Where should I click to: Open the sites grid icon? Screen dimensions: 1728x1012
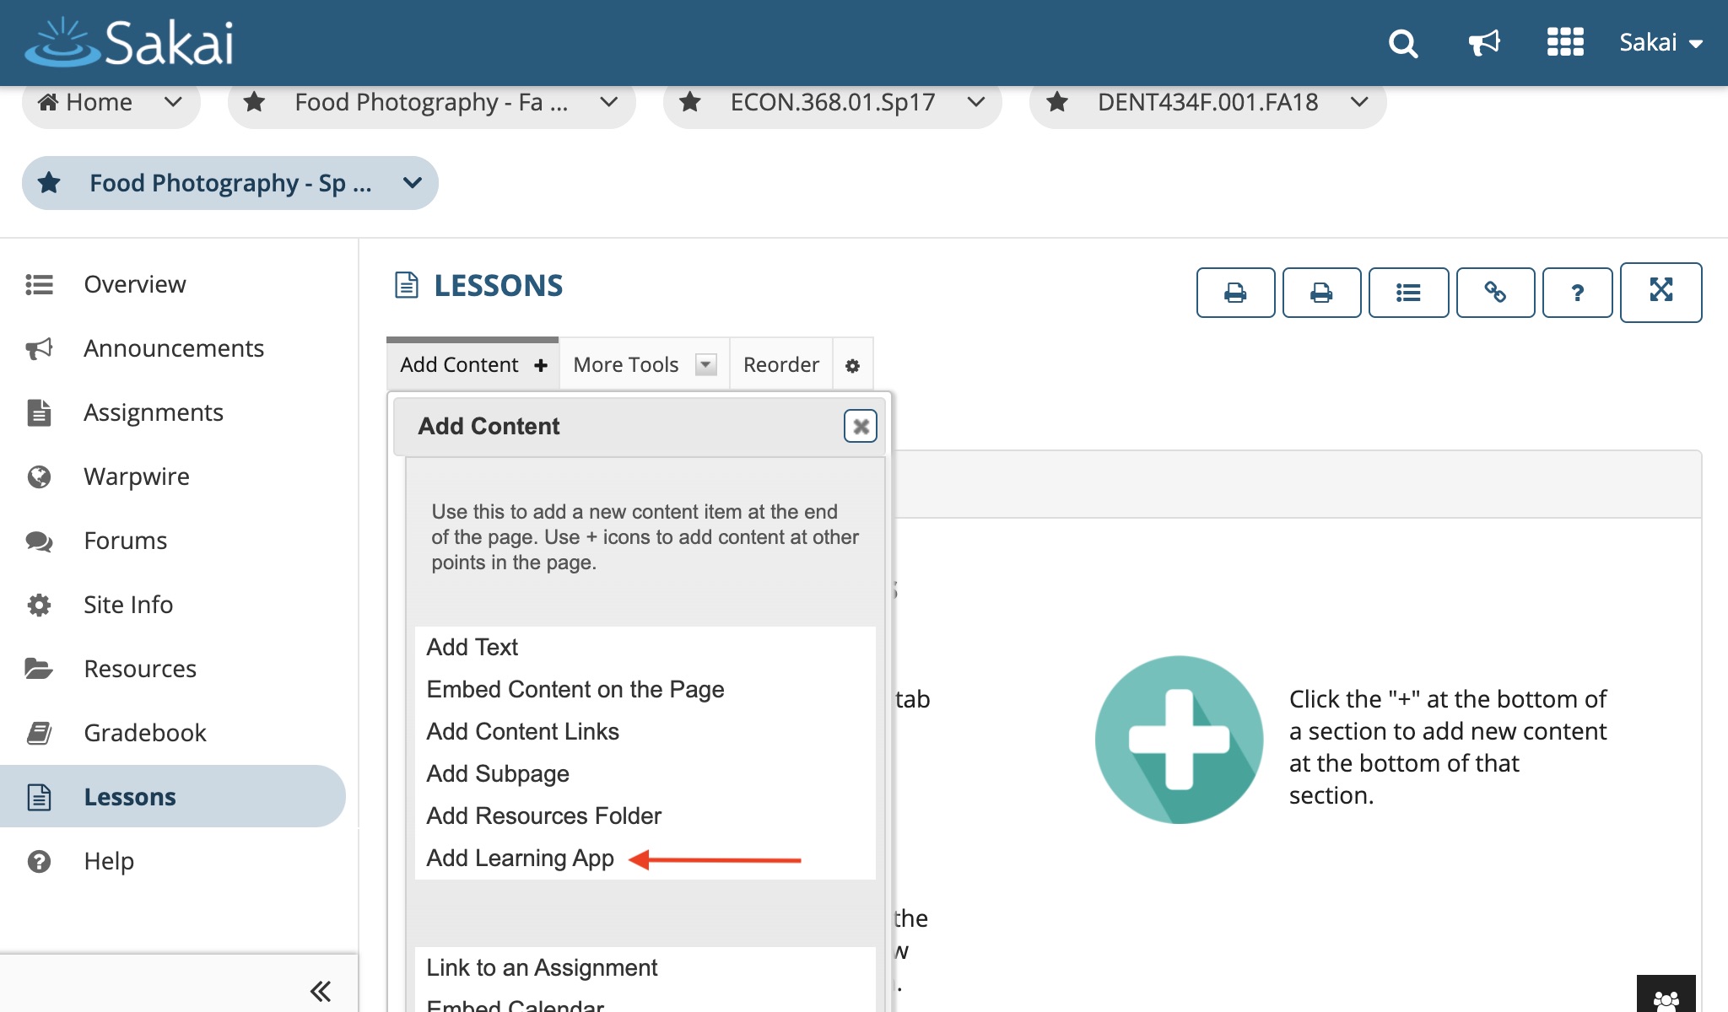pos(1565,42)
